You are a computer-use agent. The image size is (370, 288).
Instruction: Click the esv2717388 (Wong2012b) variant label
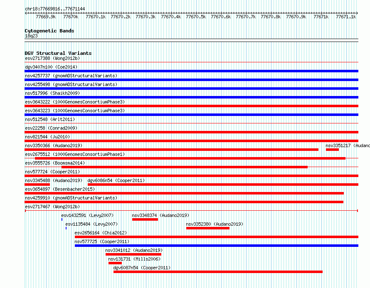coord(52,58)
